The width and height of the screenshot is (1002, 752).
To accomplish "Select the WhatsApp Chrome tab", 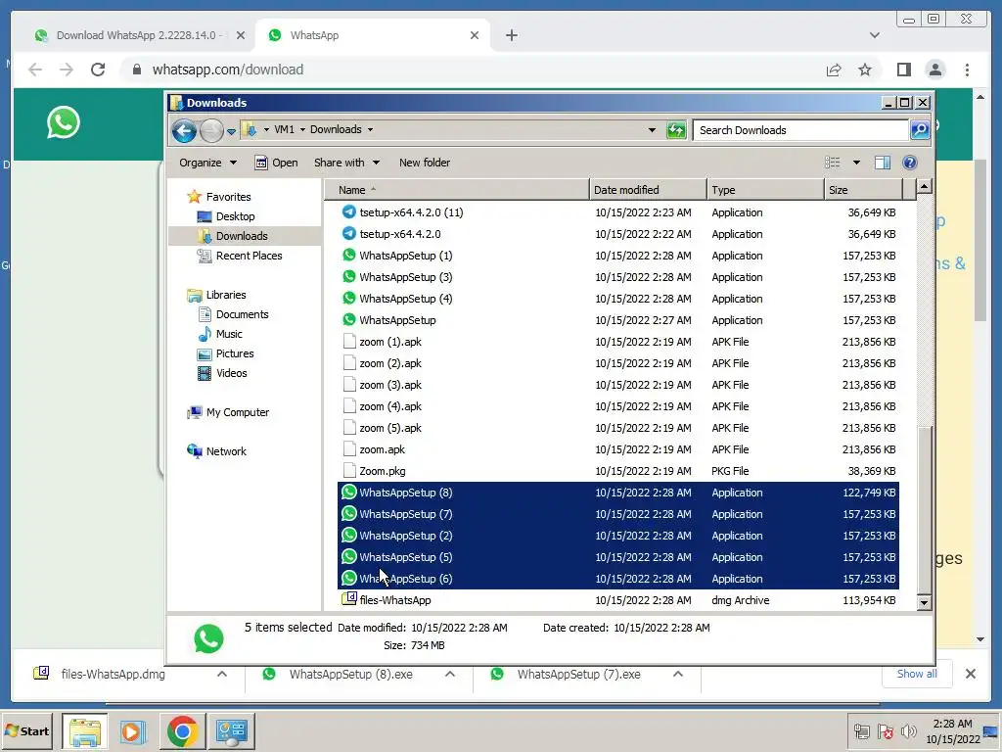I will (x=374, y=35).
